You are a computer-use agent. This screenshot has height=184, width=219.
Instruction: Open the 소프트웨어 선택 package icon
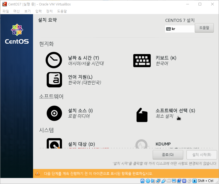click(142, 115)
